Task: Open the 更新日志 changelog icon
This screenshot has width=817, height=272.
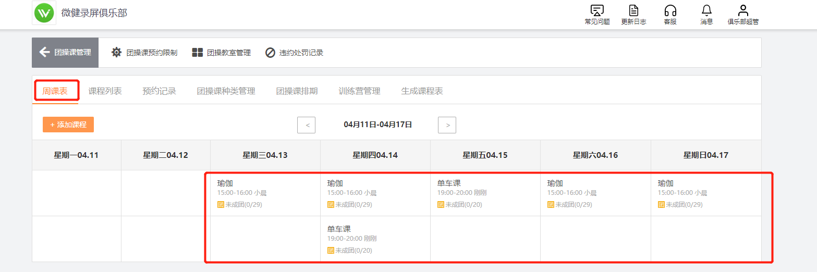Action: (x=633, y=10)
